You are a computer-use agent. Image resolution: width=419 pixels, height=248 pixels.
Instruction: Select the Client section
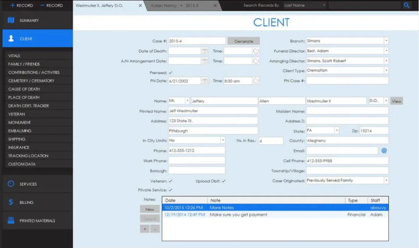click(38, 39)
